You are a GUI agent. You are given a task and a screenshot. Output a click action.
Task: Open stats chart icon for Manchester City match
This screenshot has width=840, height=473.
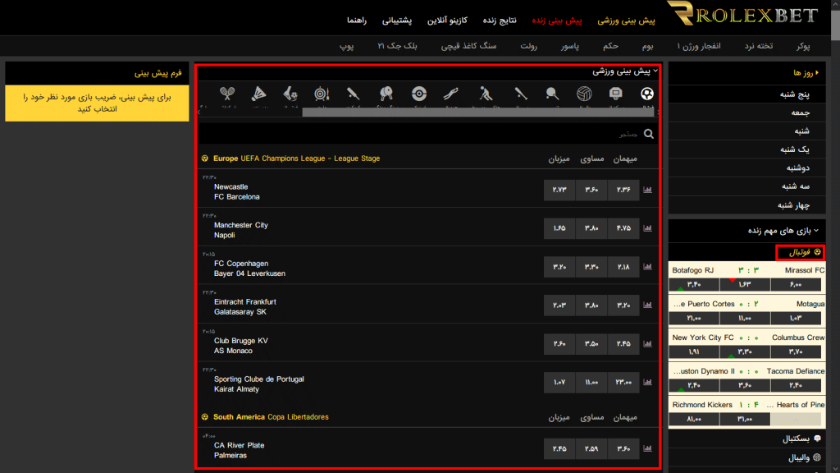coord(648,229)
